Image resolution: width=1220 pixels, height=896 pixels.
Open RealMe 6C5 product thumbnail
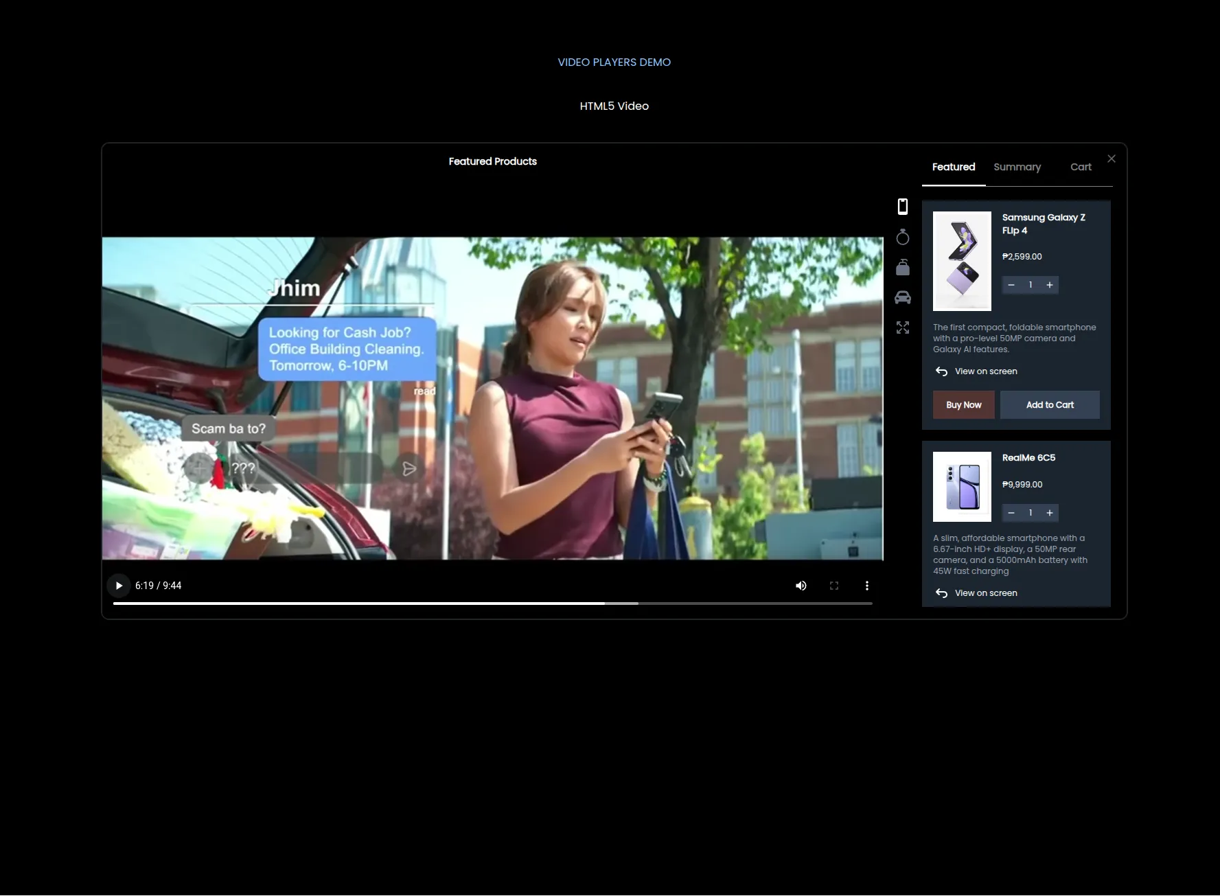coord(962,487)
